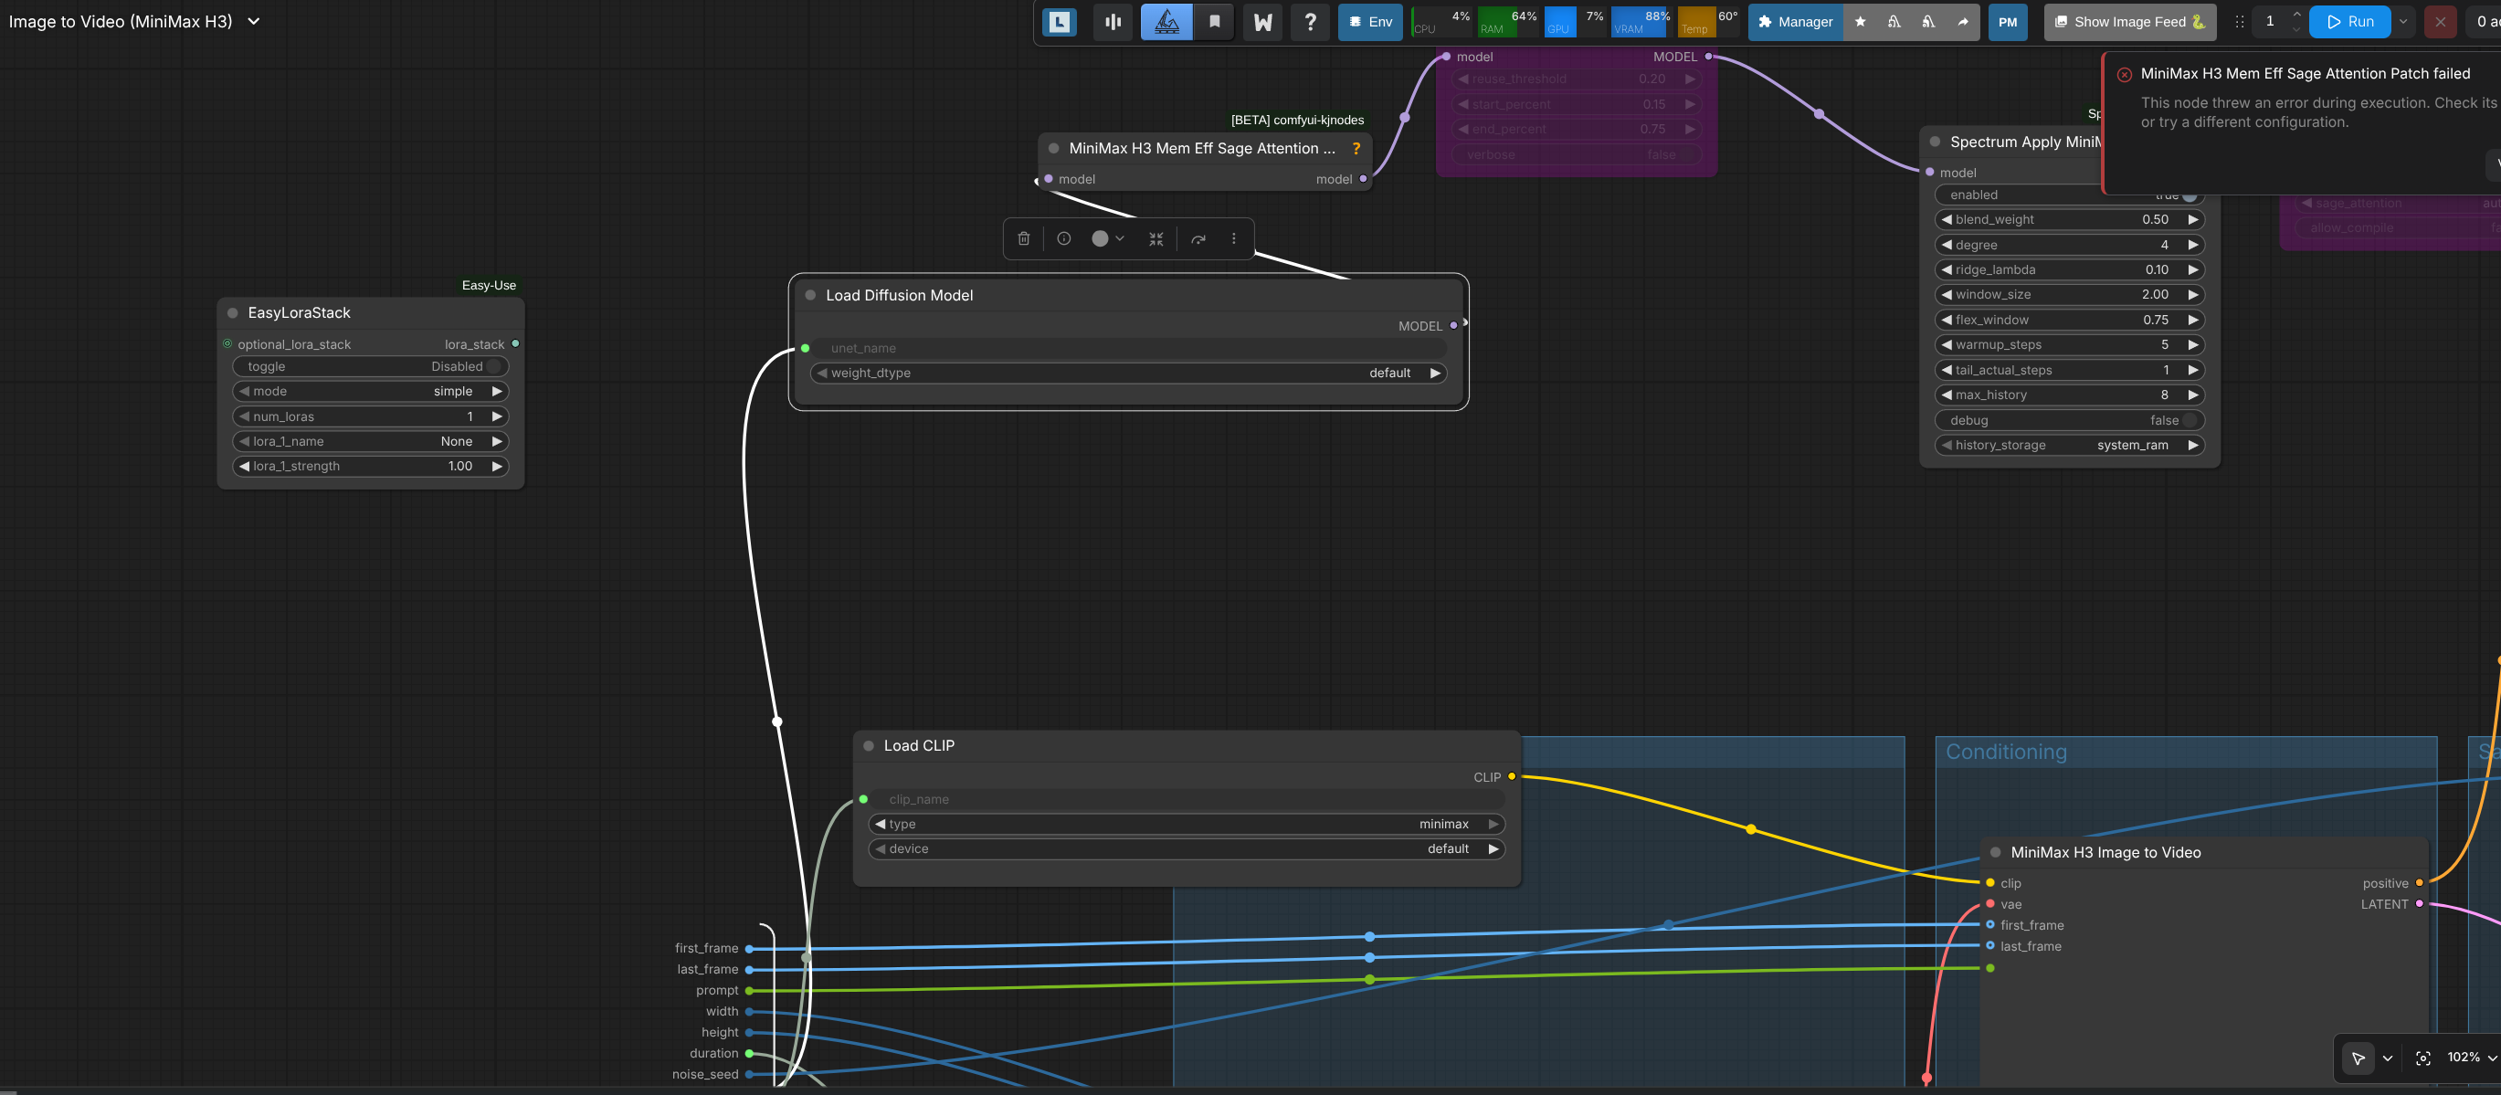Delete the selected node with the trash icon
The height and width of the screenshot is (1095, 2501).
click(1023, 238)
